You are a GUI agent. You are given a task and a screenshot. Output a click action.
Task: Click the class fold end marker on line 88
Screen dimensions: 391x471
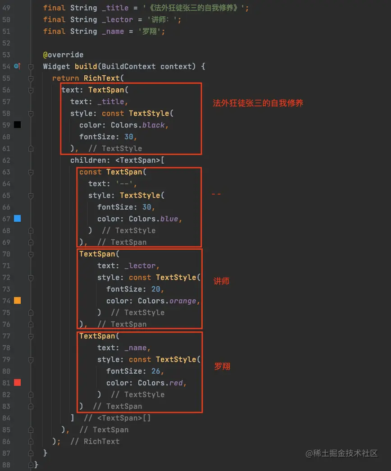click(x=31, y=465)
